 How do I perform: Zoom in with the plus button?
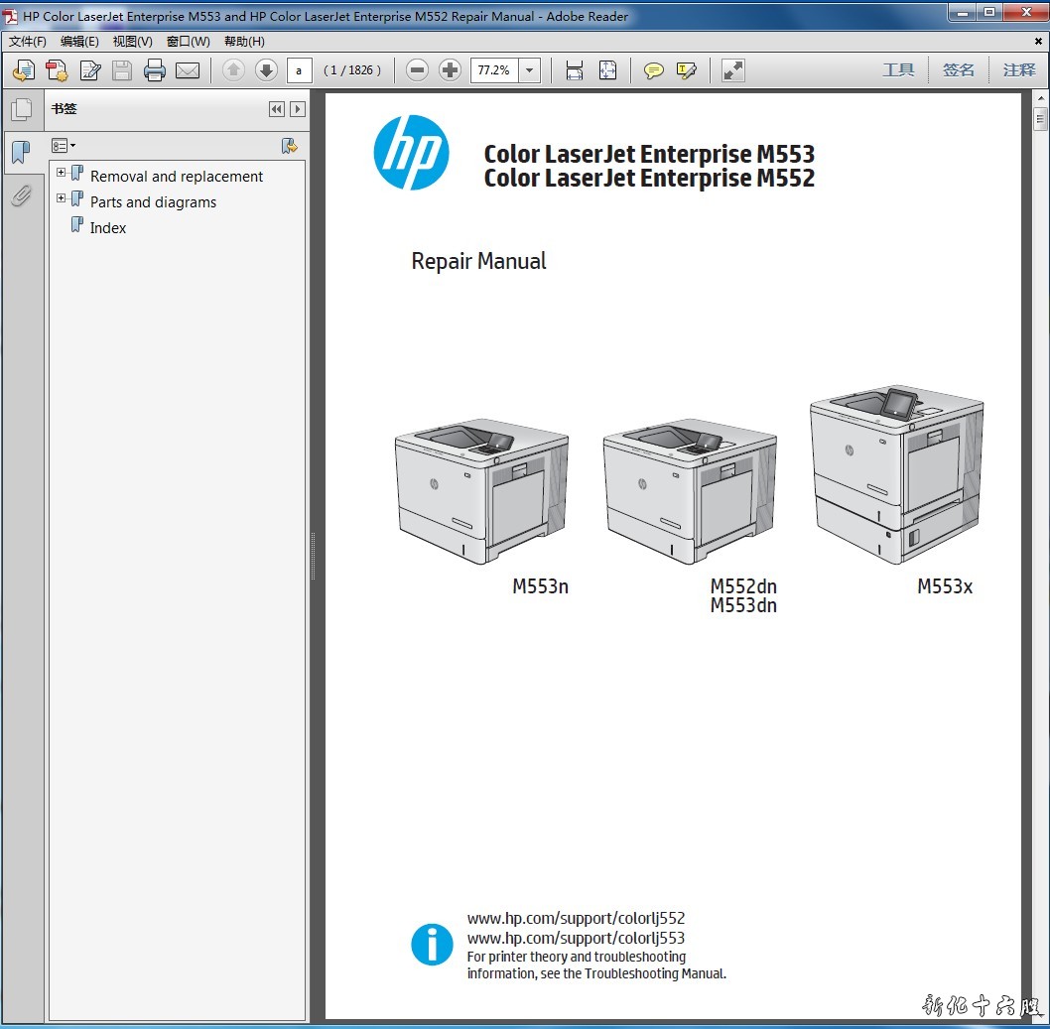click(450, 70)
